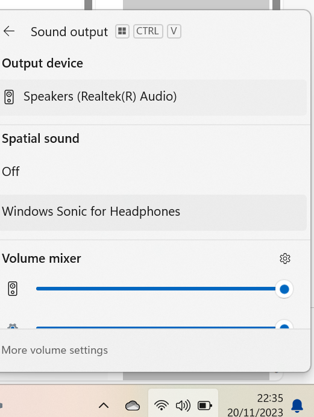Click the volume speaker icon in taskbar

pos(183,406)
